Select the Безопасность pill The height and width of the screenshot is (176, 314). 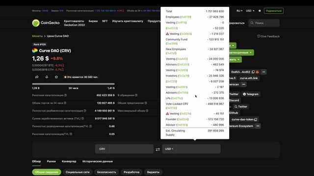pyautogui.click(x=106, y=172)
